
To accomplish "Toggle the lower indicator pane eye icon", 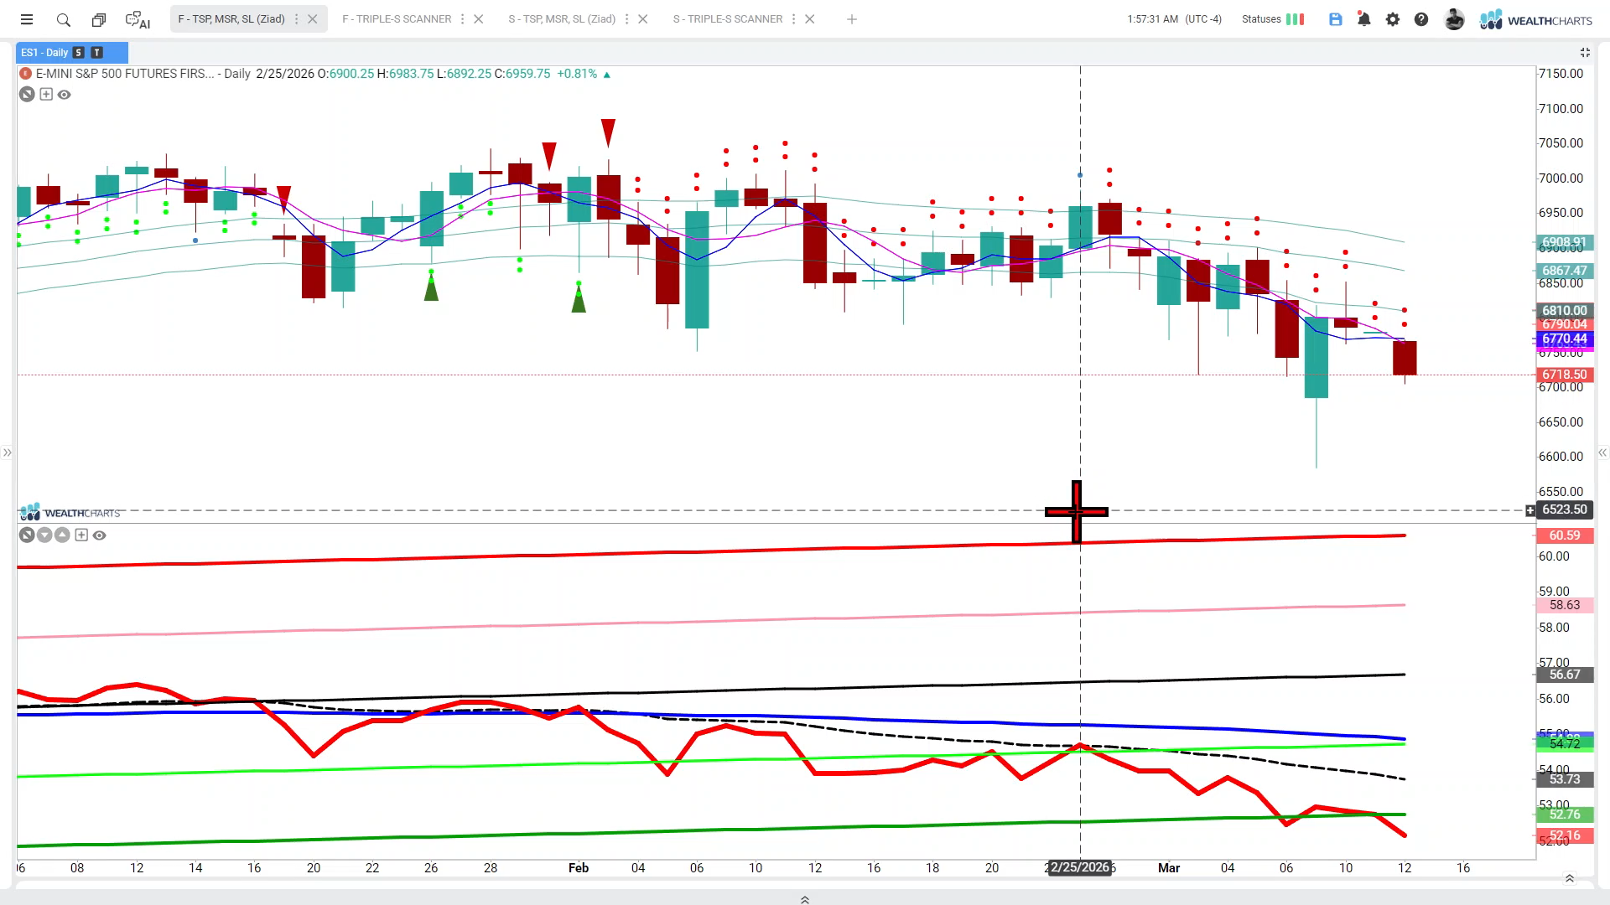I will point(100,535).
